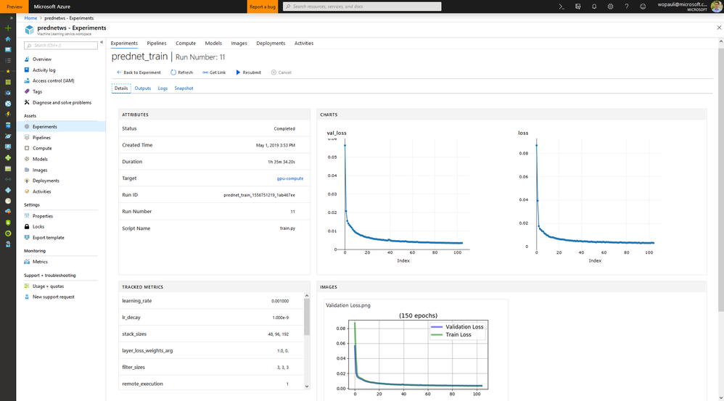724x401 pixels.
Task: Open Usage + quotas item
Action: (48, 286)
